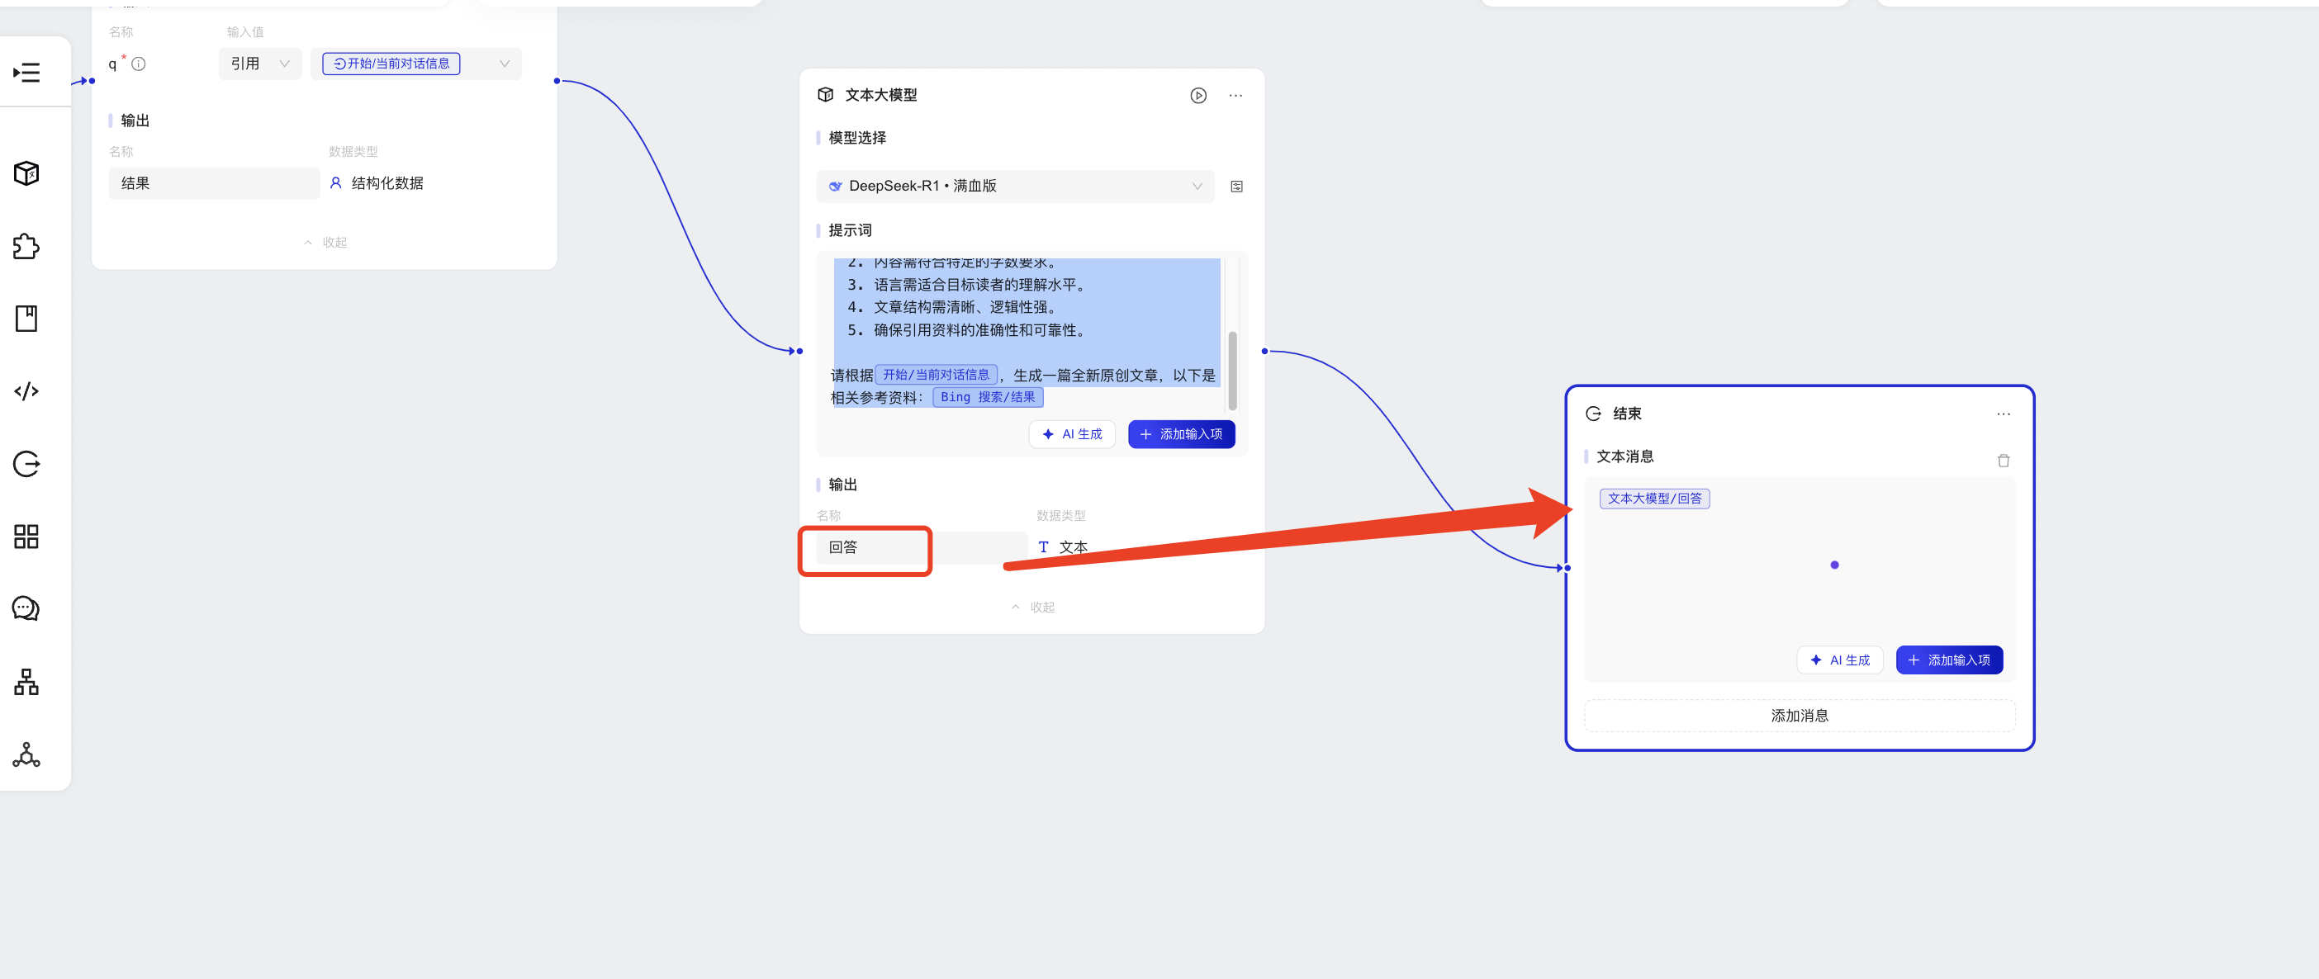
Task: Click 添加输入项 in the prompt editor
Action: [1180, 435]
